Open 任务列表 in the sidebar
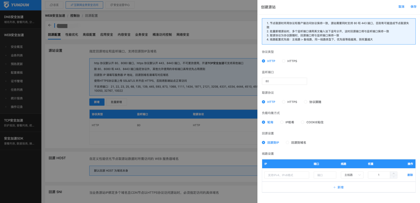Screen dimensions: 420x203 point(17,90)
